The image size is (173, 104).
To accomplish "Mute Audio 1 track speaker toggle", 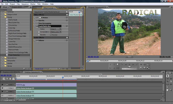I will (x=2, y=95).
